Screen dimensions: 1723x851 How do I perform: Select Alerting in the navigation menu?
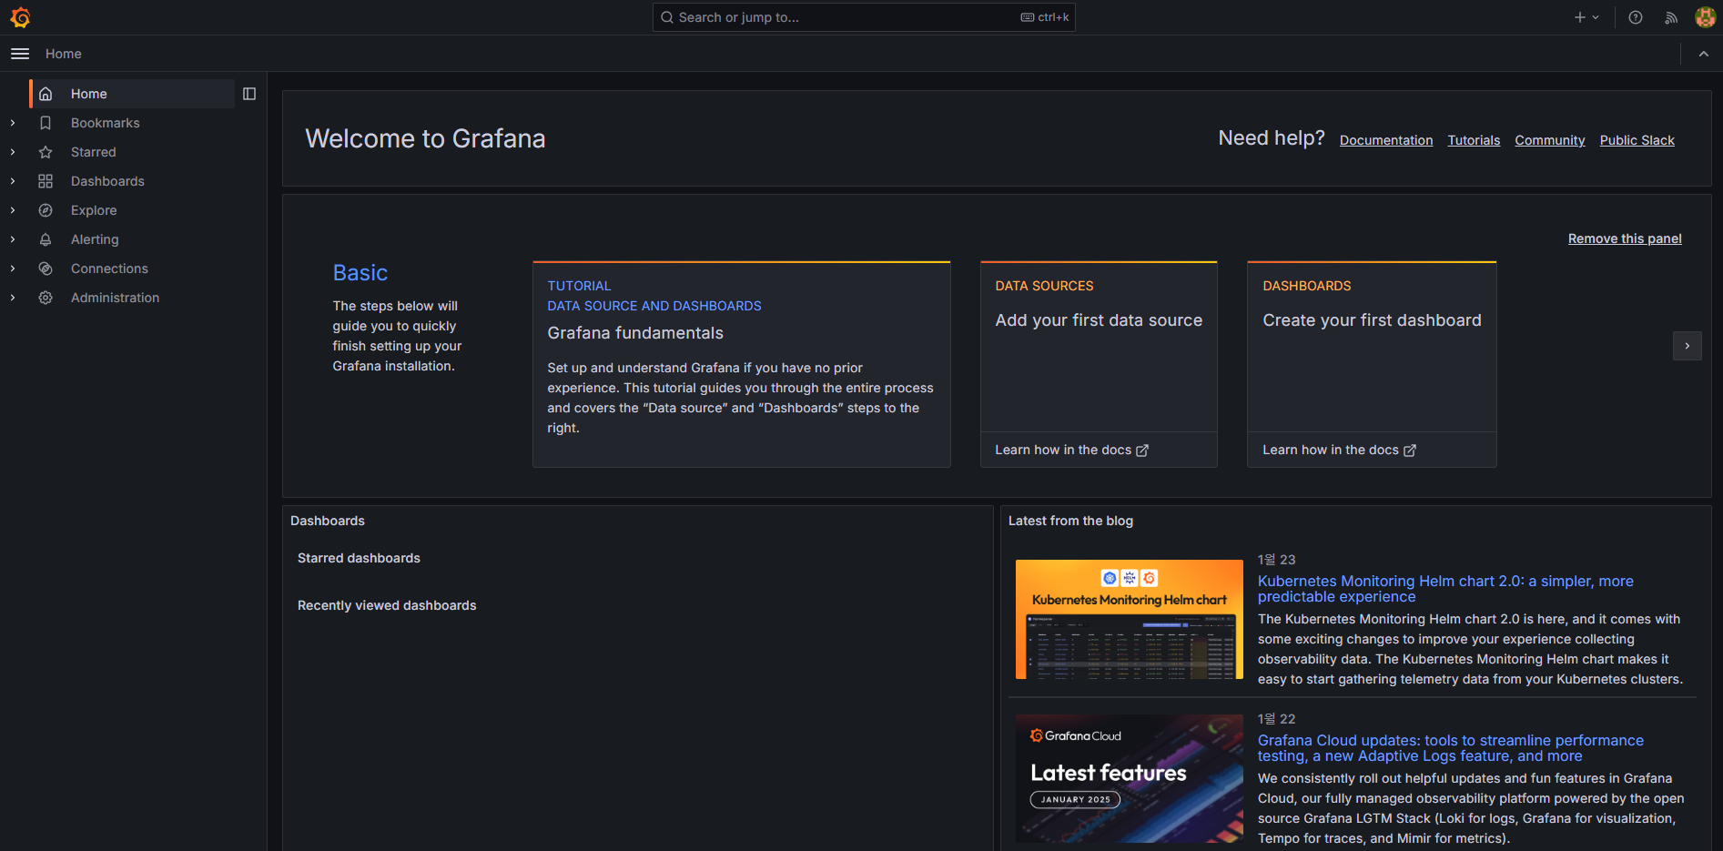95,239
